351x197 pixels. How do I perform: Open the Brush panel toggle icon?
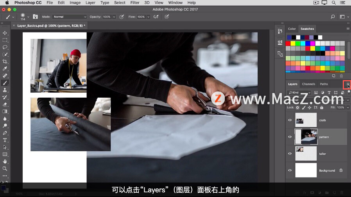pyautogui.click(x=35, y=16)
